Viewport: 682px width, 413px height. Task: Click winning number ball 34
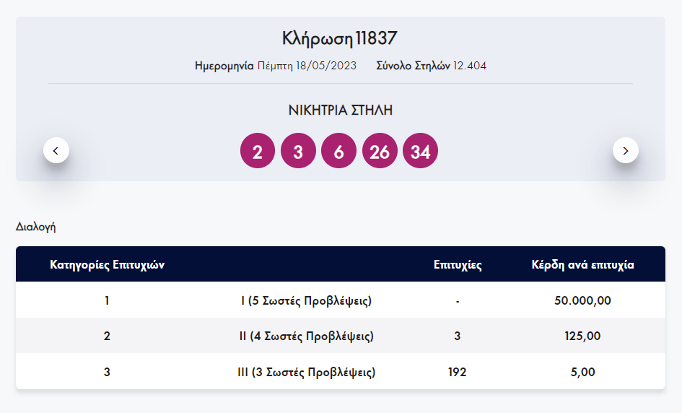[x=421, y=152]
